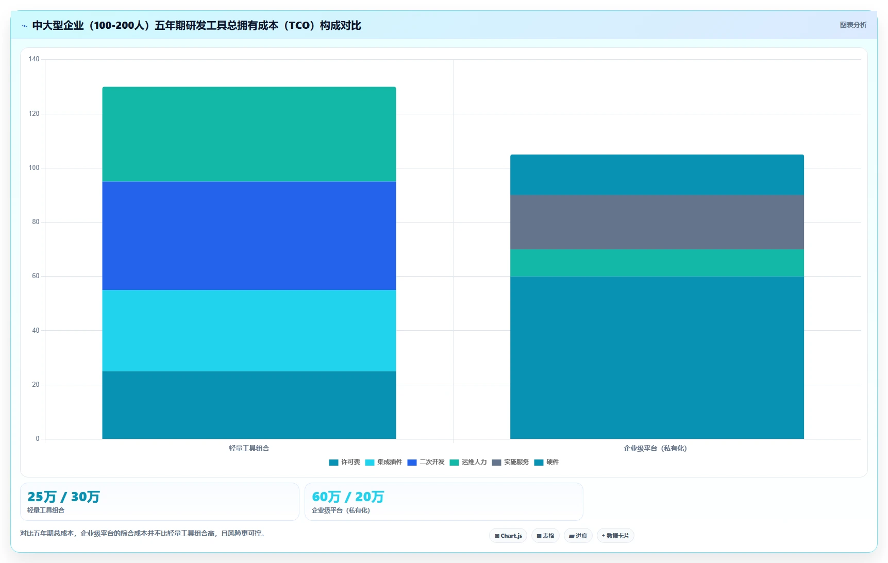Toggle the 二次开发 legend item
Image resolution: width=888 pixels, height=563 pixels.
point(426,462)
